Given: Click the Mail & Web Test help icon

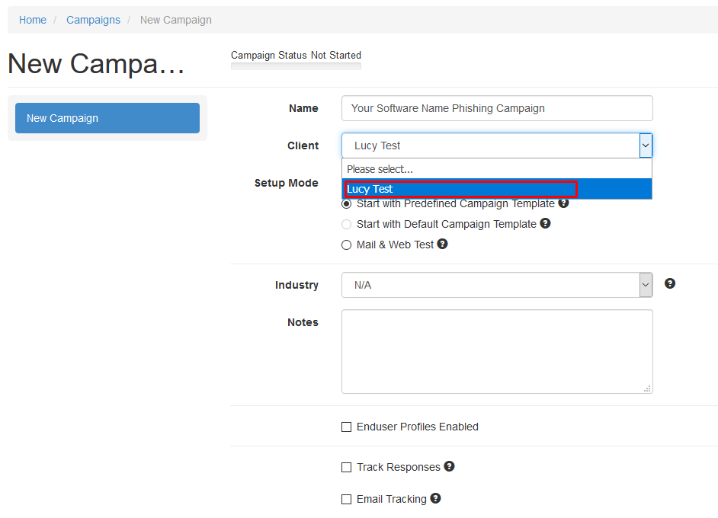Looking at the screenshot, I should 442,244.
